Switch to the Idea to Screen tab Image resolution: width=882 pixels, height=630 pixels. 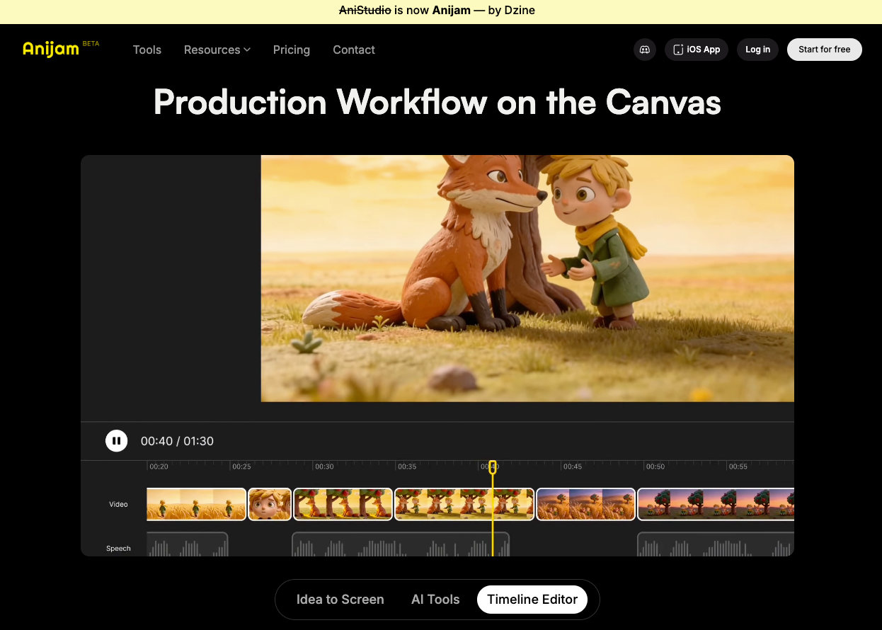(340, 600)
